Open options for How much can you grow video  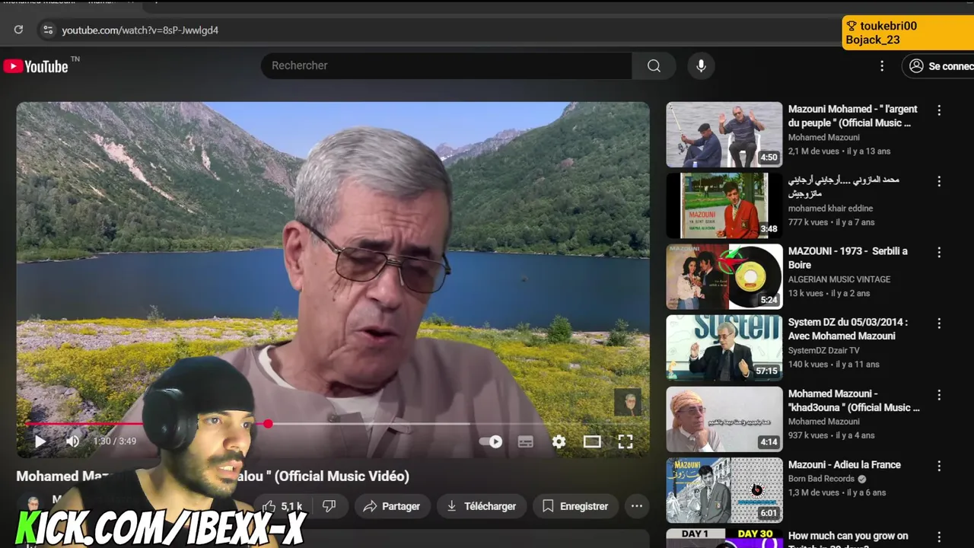(x=939, y=537)
